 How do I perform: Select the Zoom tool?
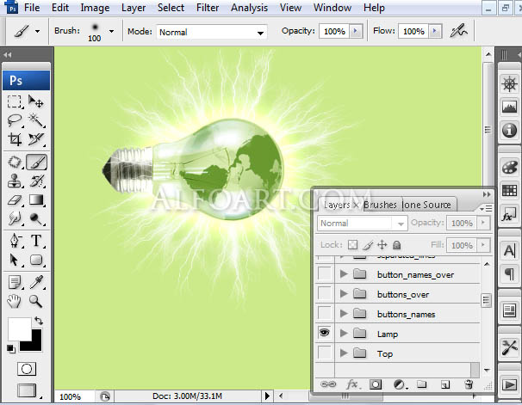point(36,301)
